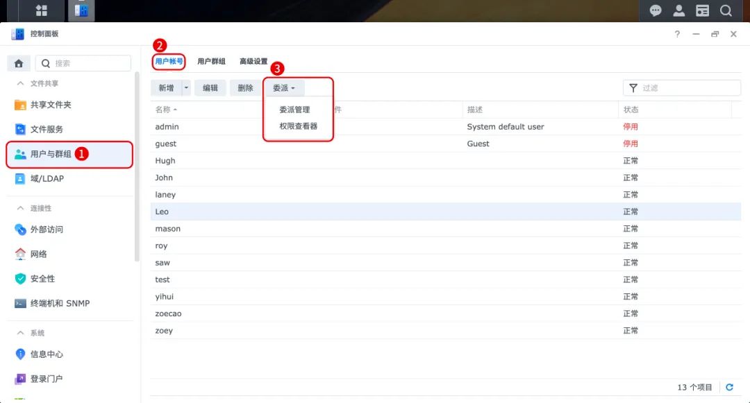Open the widgets panel icon
750x403 pixels.
pyautogui.click(x=702, y=10)
